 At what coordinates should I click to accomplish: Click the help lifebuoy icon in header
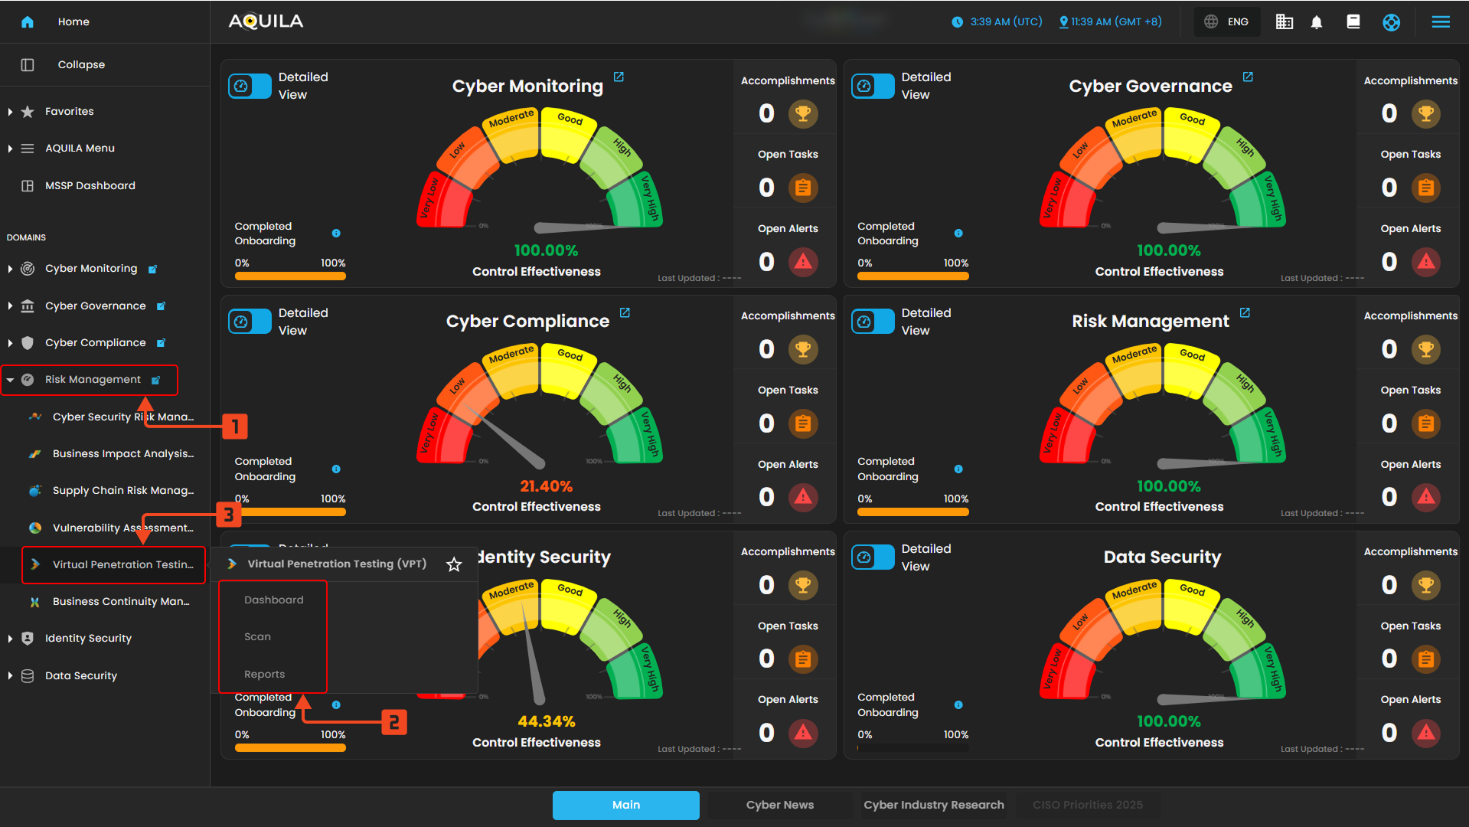pos(1391,22)
